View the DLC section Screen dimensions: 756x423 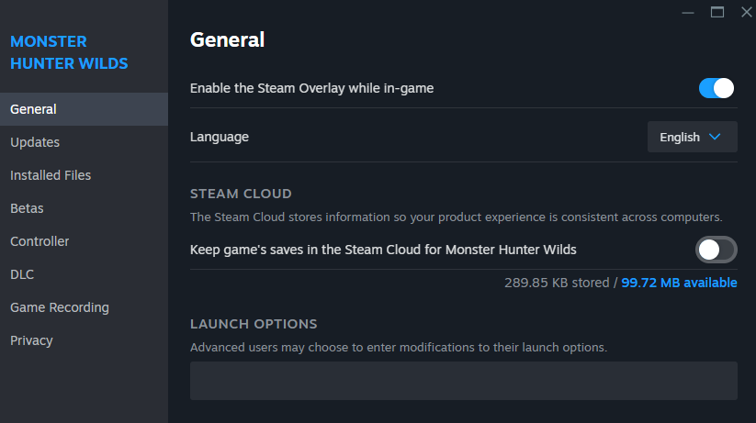22,274
